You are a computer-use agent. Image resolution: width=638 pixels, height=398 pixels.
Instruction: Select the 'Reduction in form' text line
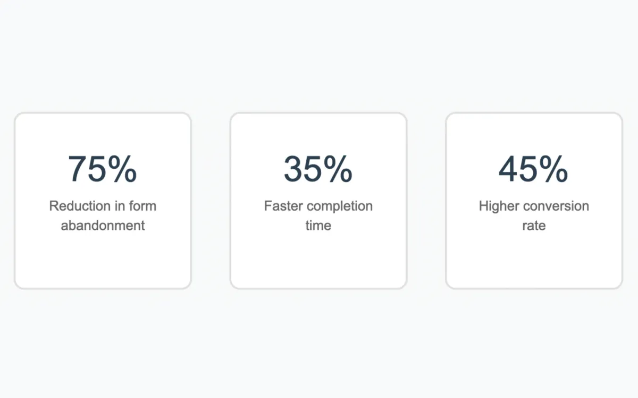(x=103, y=206)
